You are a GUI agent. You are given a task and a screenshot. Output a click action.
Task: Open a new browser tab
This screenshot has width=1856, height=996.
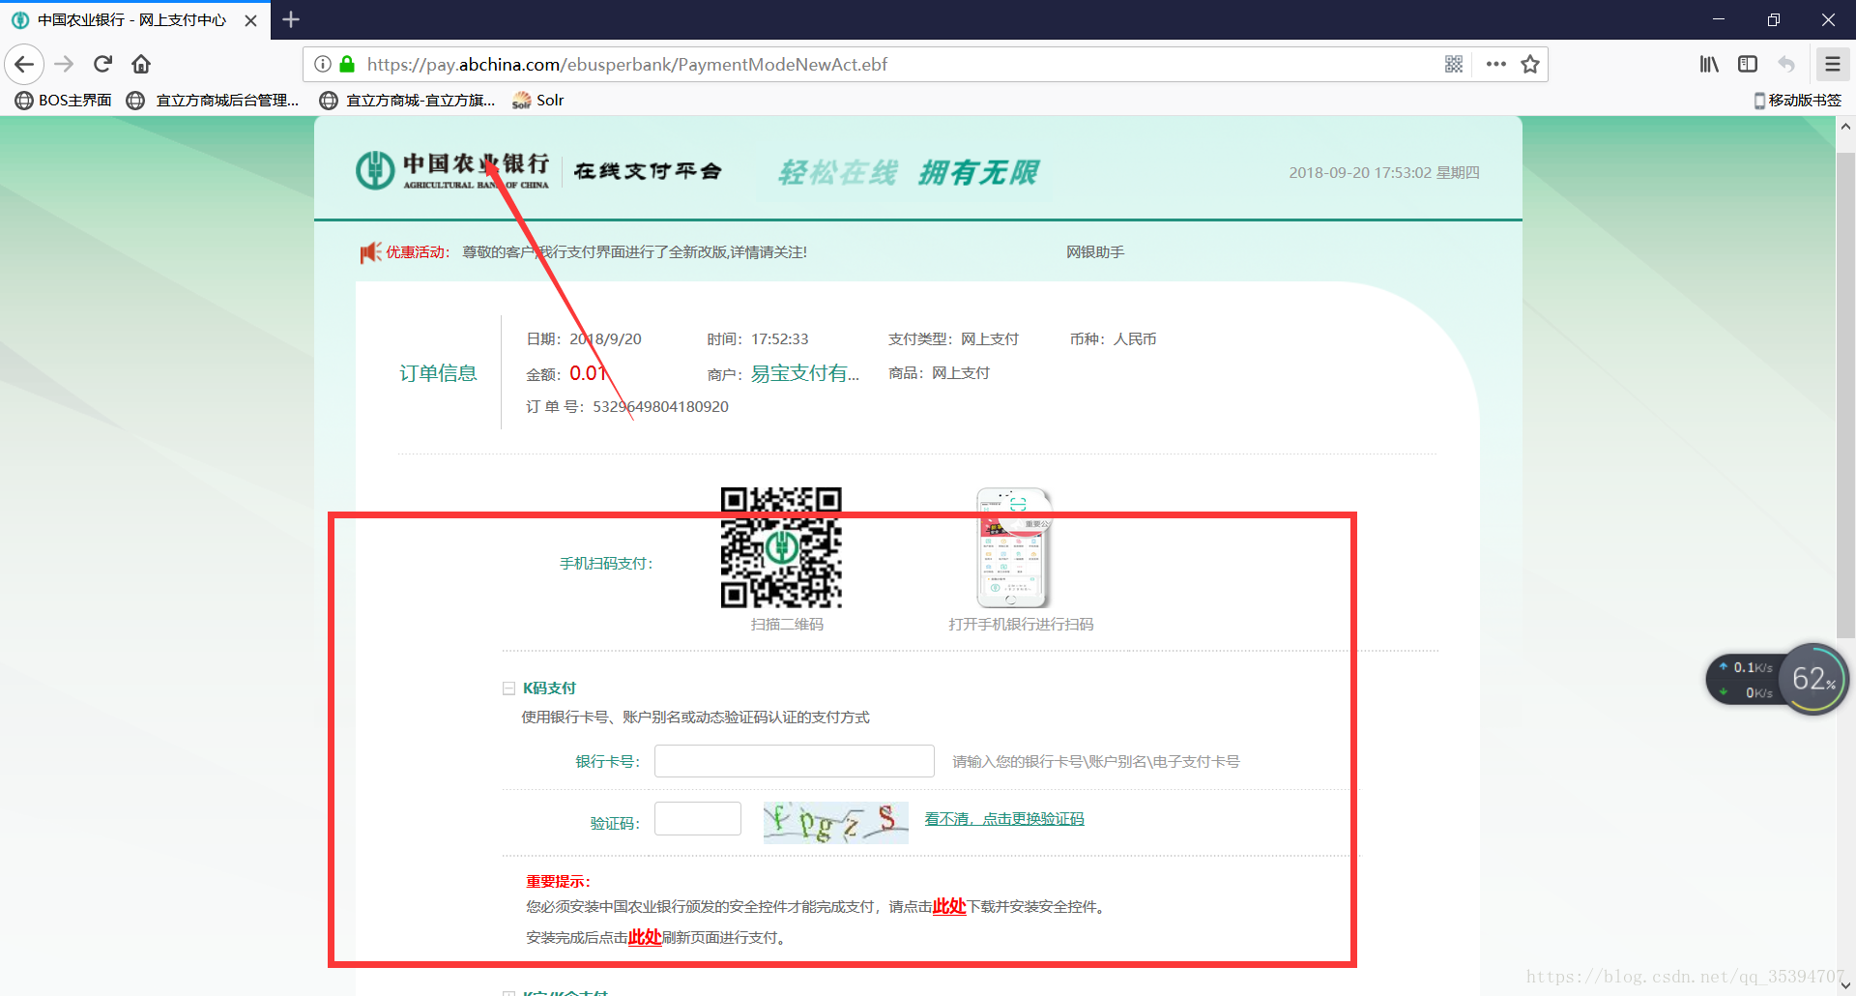point(291,19)
